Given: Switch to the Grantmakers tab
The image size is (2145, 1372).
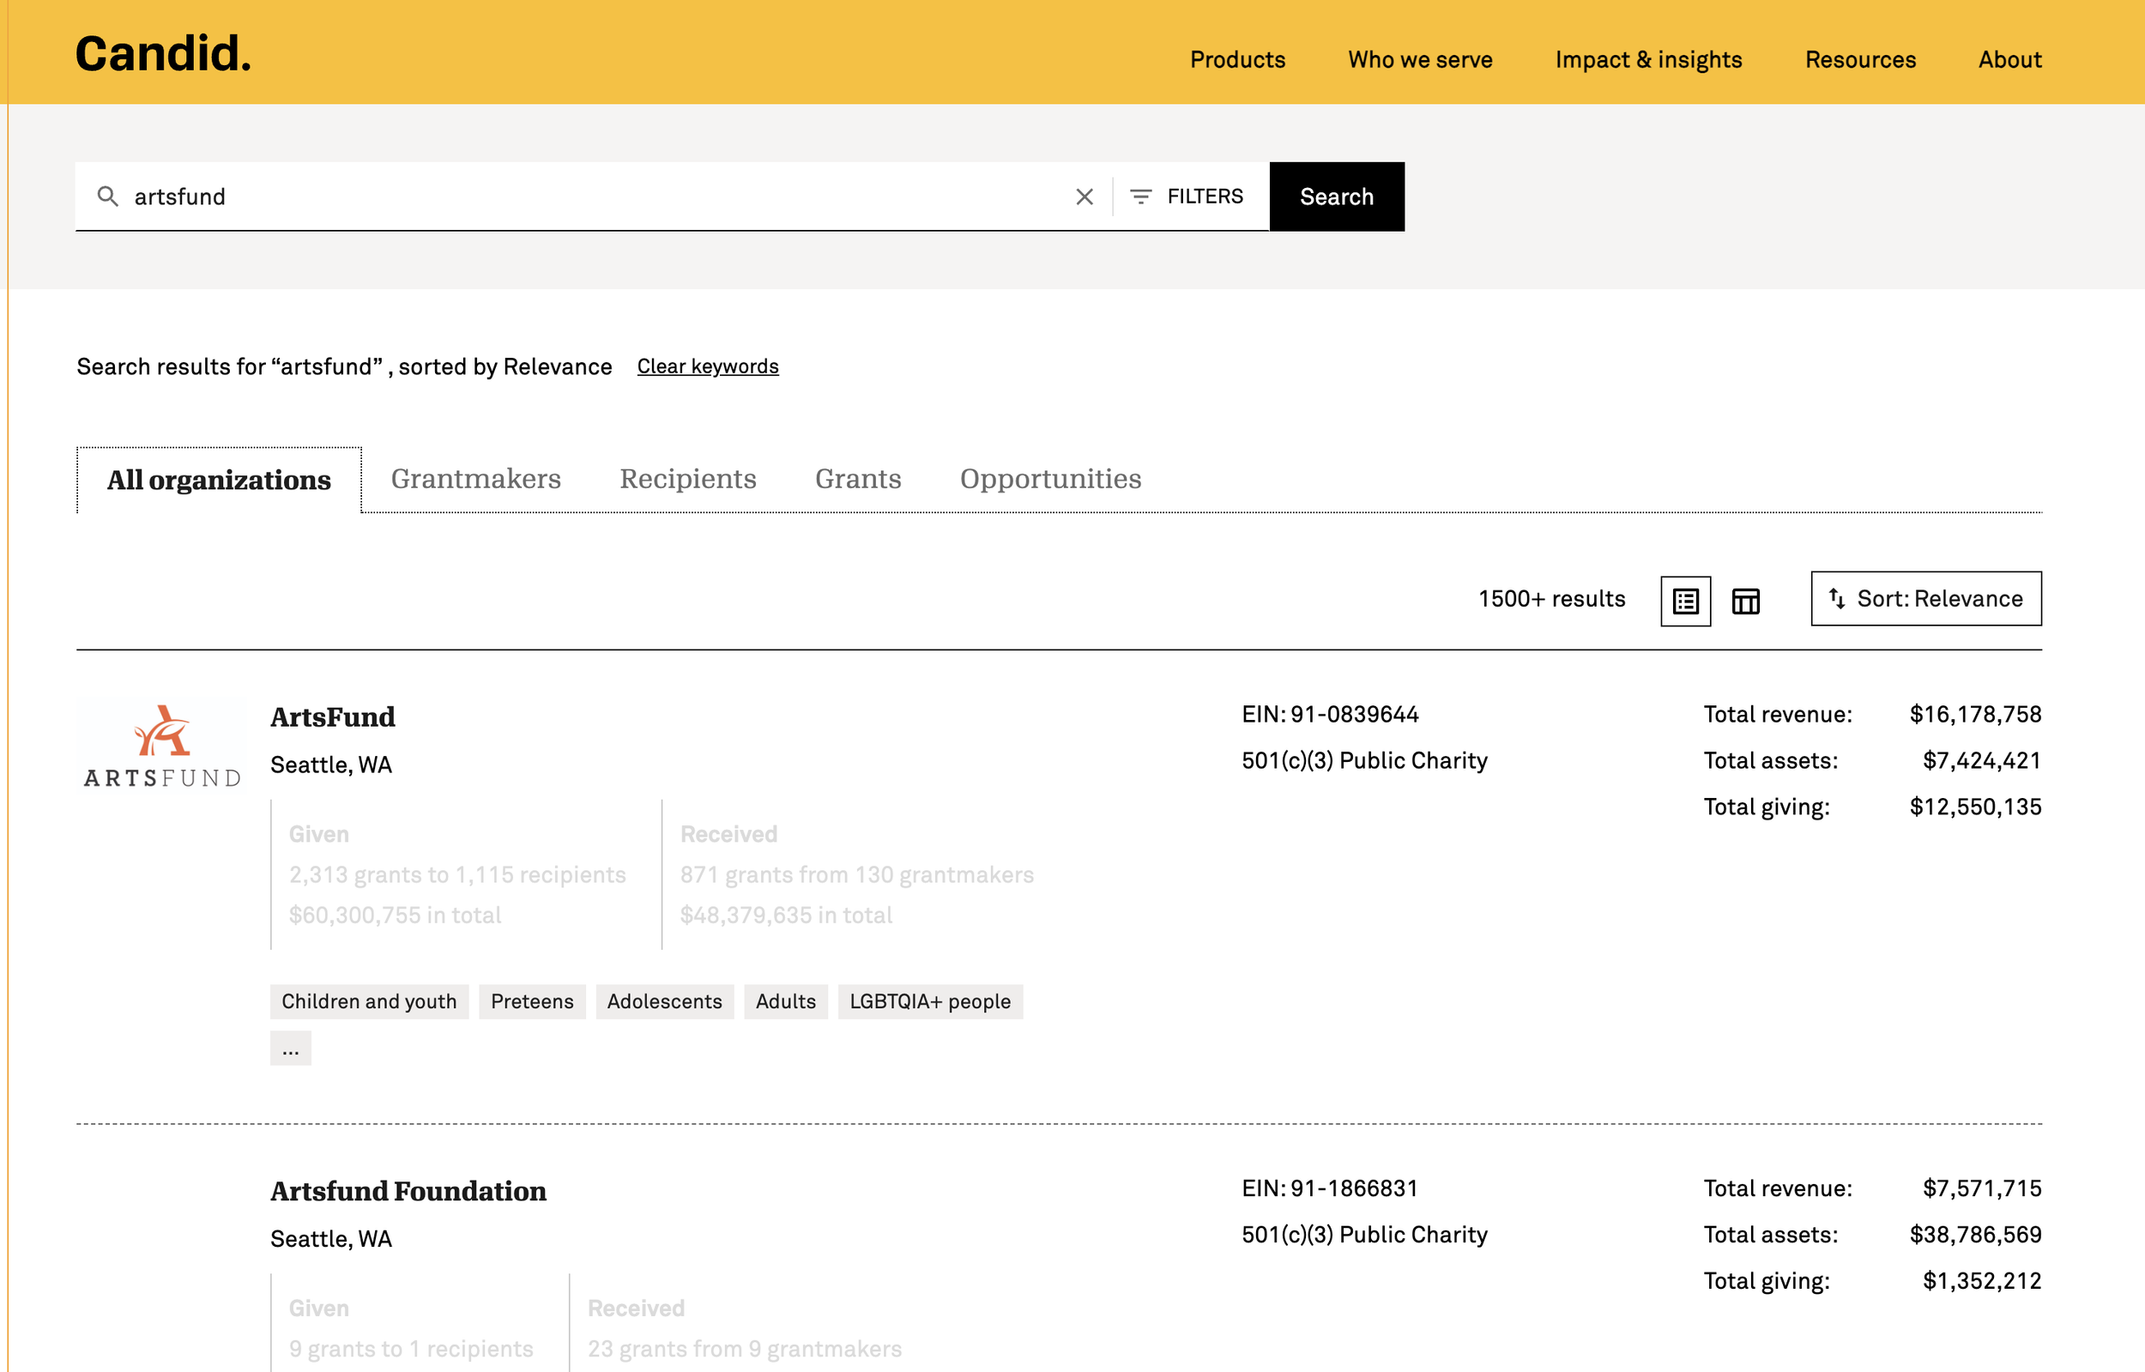Looking at the screenshot, I should pyautogui.click(x=475, y=480).
